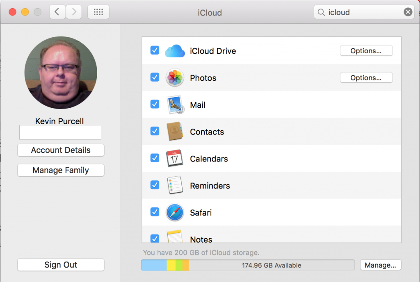This screenshot has height=282, width=420.
Task: Click the Safari compass icon
Action: 175,212
